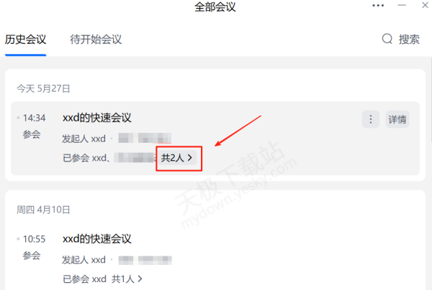Expand the 共2人 participant list

[x=177, y=158]
